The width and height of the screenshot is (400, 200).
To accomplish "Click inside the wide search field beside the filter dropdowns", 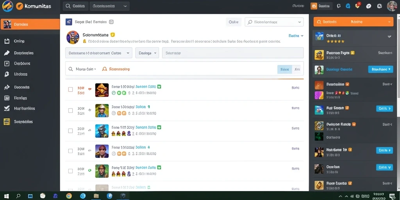I will pos(233,53).
